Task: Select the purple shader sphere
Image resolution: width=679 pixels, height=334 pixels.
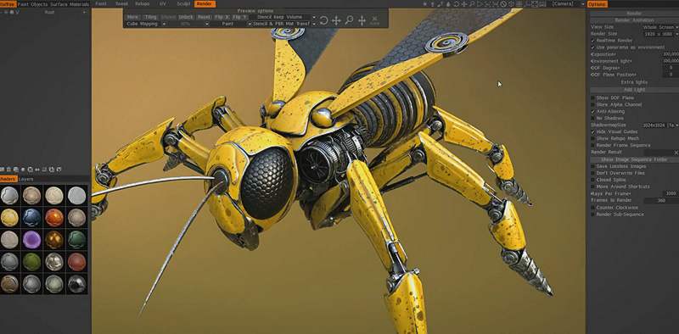Action: (31, 240)
